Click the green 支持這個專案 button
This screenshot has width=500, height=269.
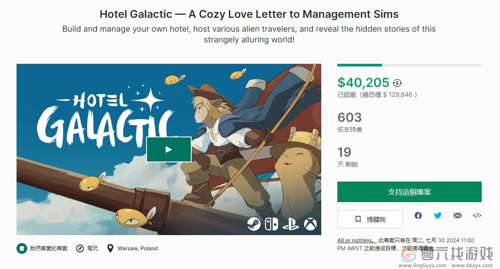click(409, 192)
